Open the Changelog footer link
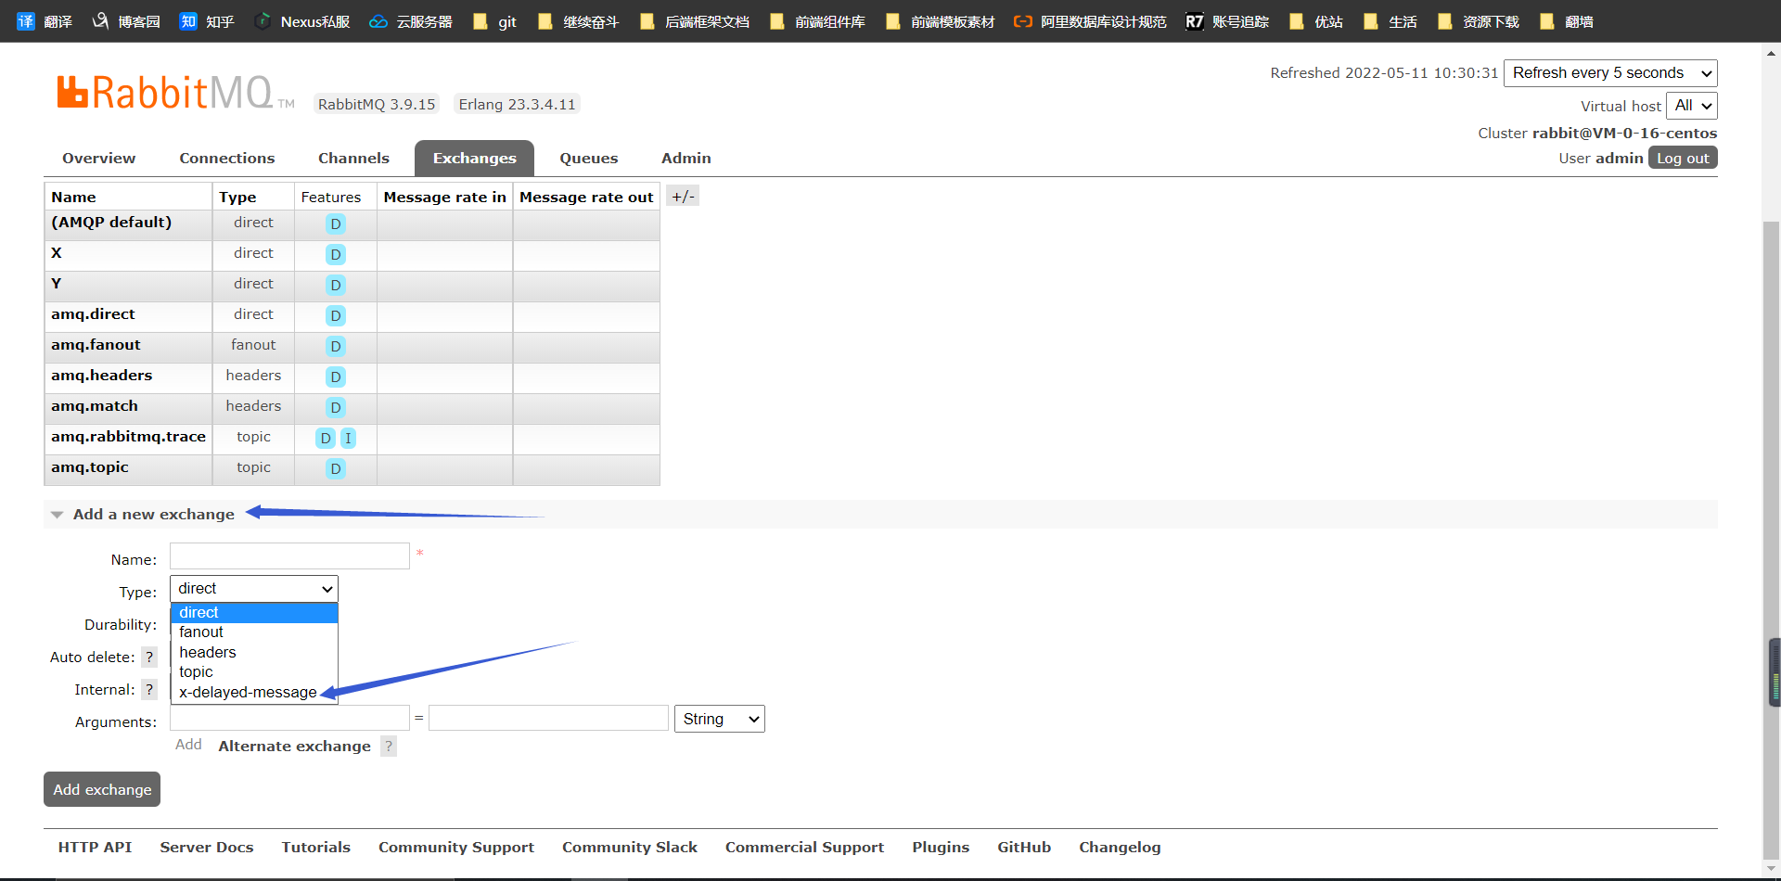This screenshot has width=1781, height=881. [1120, 848]
